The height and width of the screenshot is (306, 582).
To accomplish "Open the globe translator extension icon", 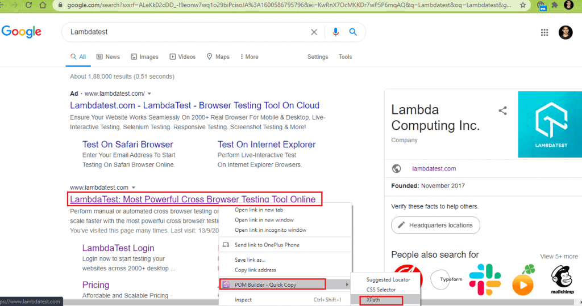I will pos(541,5).
